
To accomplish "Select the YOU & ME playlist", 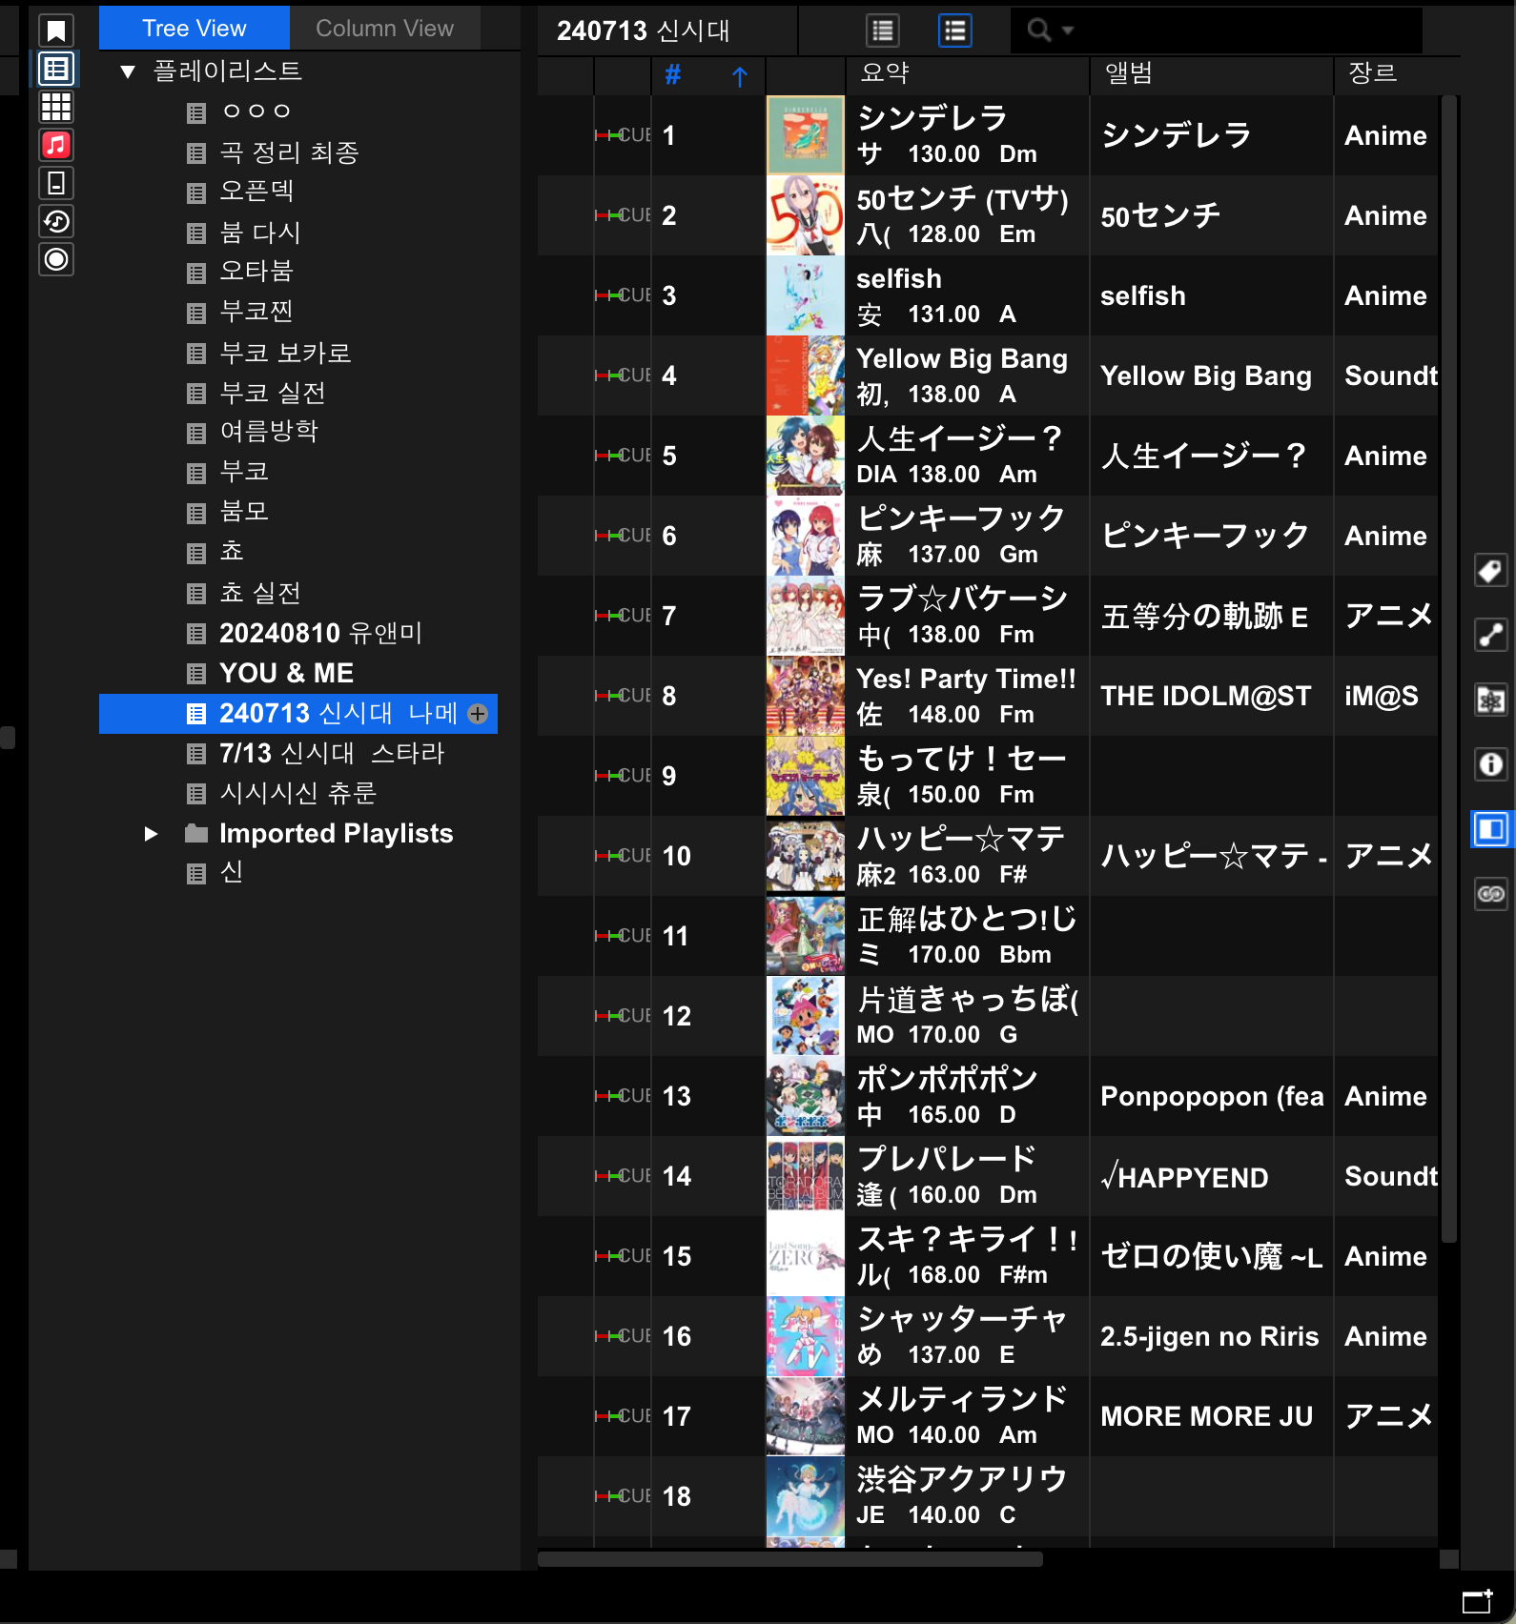I will click(x=286, y=673).
